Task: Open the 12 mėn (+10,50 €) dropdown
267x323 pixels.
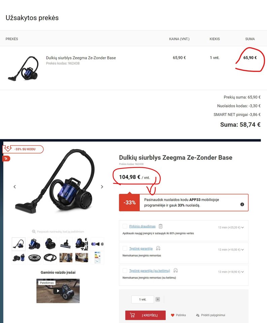Action: 231,250
